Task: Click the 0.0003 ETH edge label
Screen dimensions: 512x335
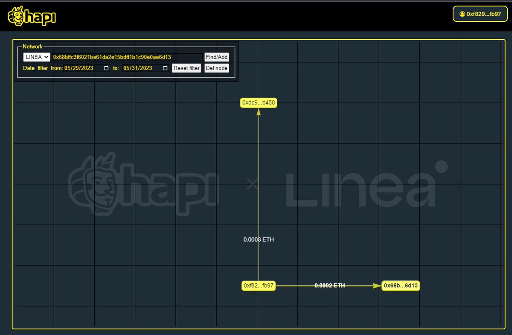Action: click(259, 240)
